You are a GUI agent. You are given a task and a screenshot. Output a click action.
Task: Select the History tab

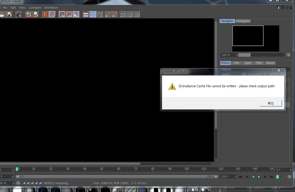[225, 63]
